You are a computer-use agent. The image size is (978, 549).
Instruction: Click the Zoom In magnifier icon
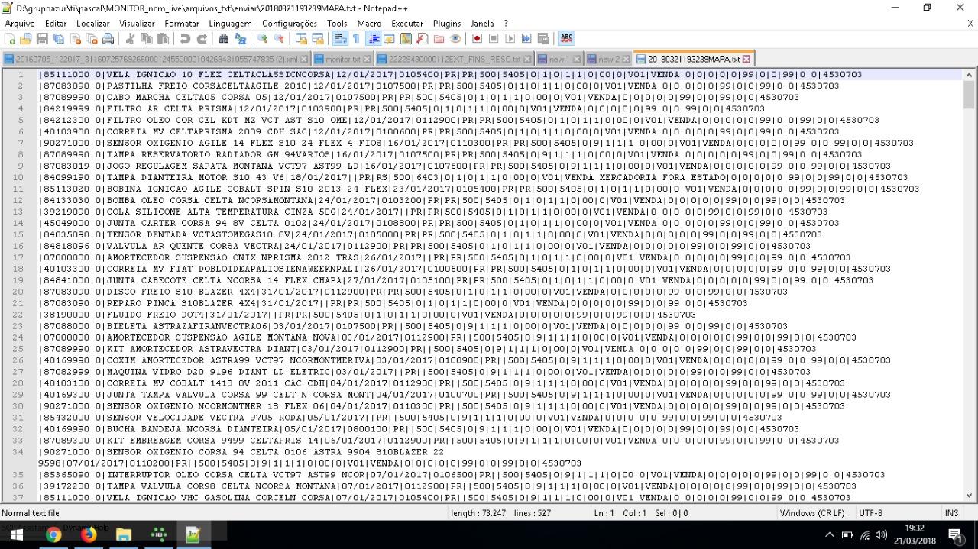click(x=263, y=39)
